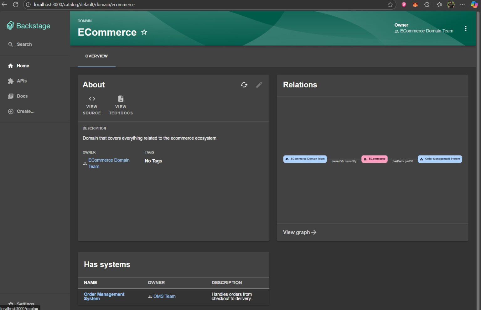Open OMS Team owner link
The width and height of the screenshot is (481, 310).
(x=164, y=296)
